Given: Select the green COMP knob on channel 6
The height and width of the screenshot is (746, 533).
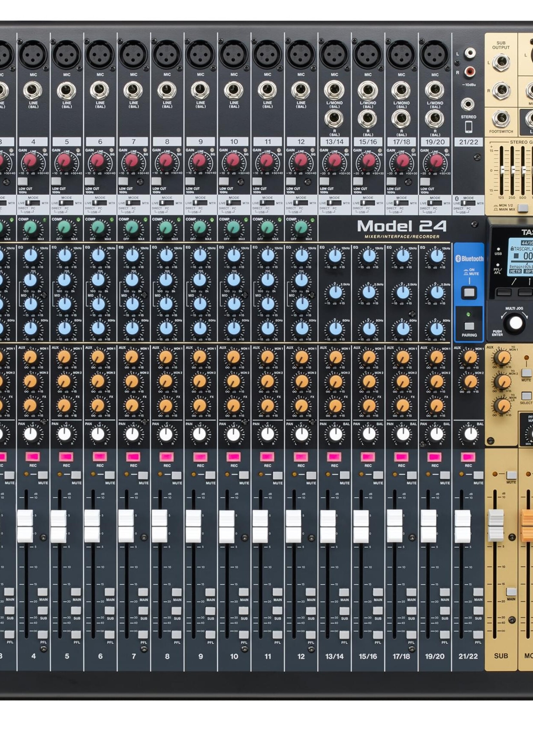Looking at the screenshot, I should pos(98,227).
